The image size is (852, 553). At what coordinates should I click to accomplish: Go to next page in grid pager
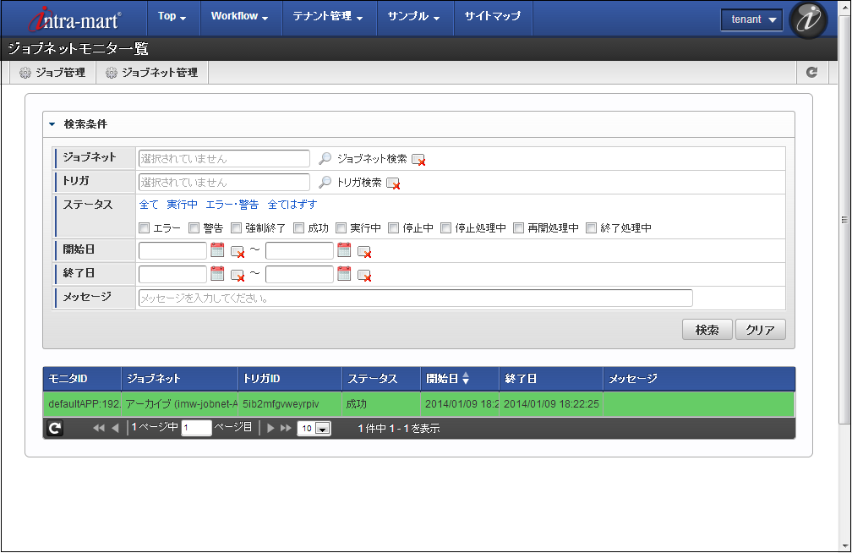click(270, 429)
